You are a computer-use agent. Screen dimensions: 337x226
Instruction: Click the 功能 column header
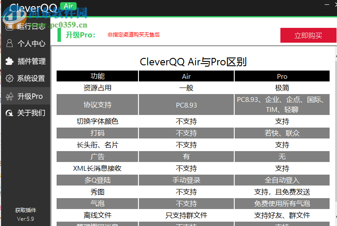[98, 76]
